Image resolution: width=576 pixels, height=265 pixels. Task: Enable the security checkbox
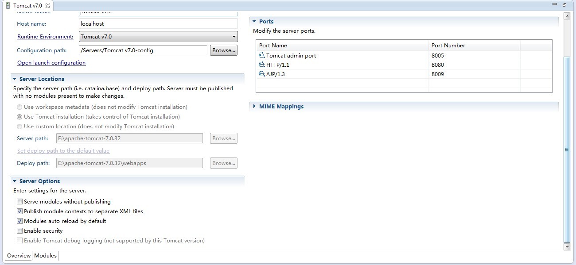pyautogui.click(x=19, y=230)
